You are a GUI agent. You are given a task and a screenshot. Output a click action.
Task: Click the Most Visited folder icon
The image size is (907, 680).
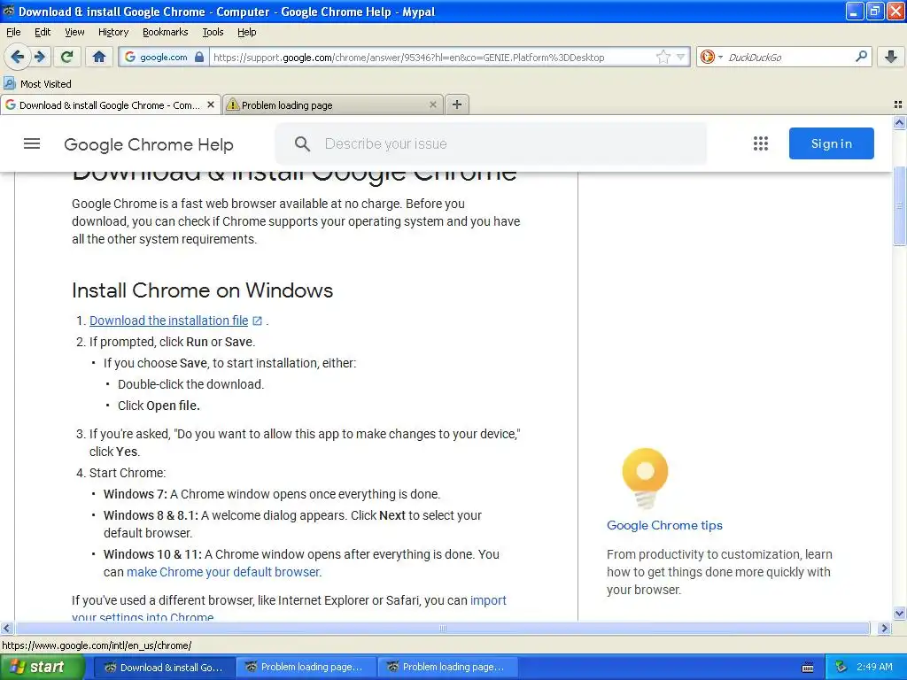[x=9, y=83]
